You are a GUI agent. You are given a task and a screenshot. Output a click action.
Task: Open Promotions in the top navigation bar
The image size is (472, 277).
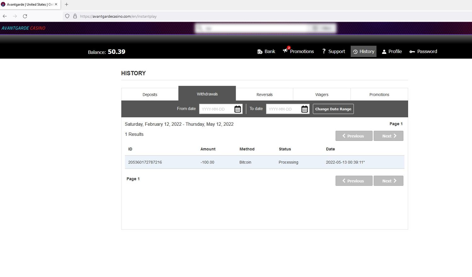298,51
